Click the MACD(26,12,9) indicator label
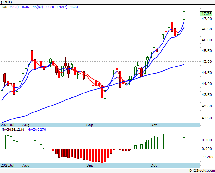Image resolution: width=215 pixels, height=173 pixels. tap(13, 130)
